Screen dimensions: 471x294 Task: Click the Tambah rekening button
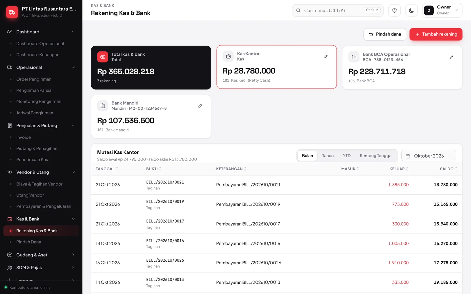coord(436,34)
